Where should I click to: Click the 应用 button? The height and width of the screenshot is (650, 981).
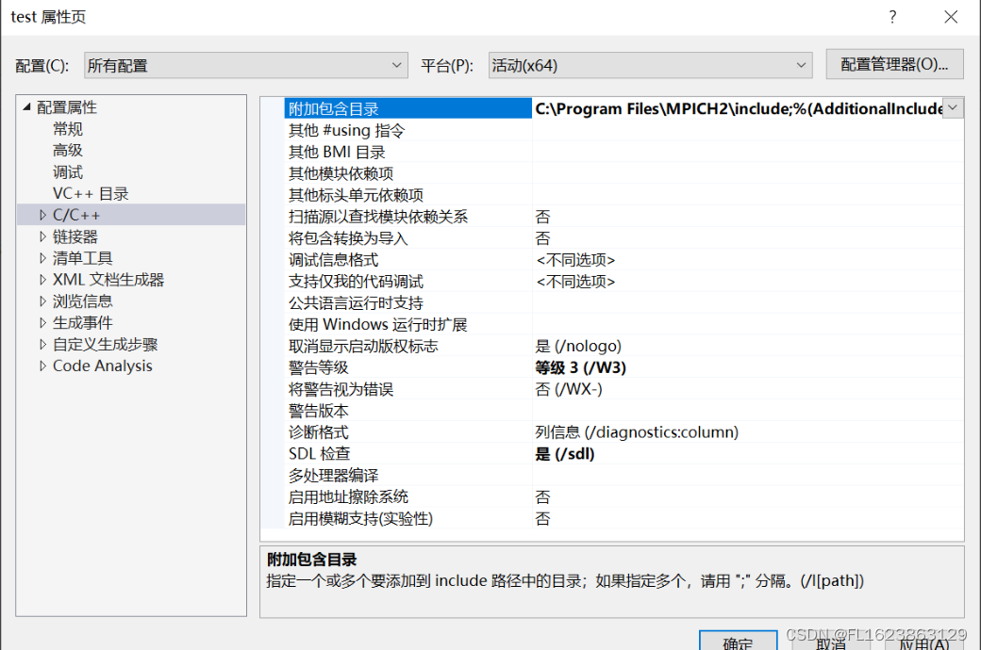(920, 642)
